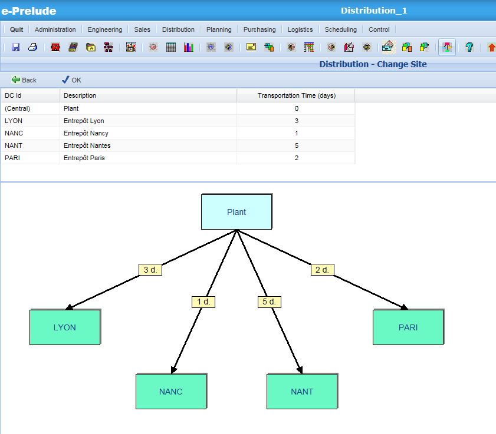The image size is (496, 434).
Task: Click the highlighted site tree toolbar icon
Action: click(446, 47)
